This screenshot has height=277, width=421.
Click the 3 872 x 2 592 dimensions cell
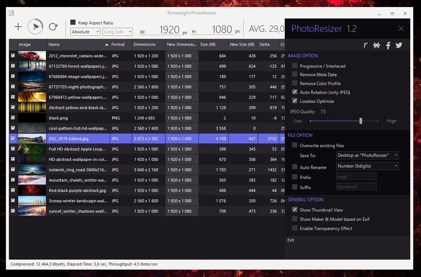(148, 139)
